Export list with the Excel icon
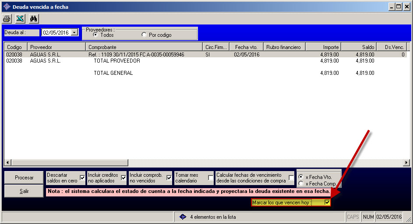This screenshot has width=413, height=224. 20,18
